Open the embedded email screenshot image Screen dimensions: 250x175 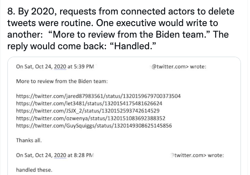coord(124,116)
